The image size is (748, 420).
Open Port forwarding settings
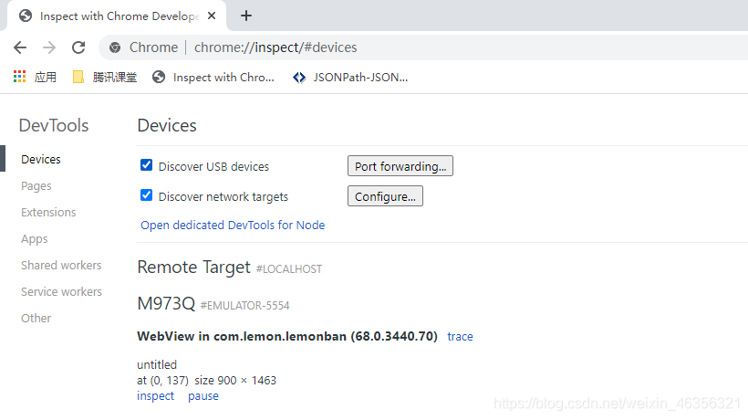400,166
